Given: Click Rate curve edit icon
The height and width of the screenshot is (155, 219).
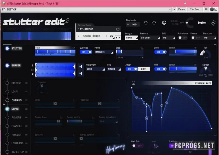Looking at the screenshot, I should 74,48.
